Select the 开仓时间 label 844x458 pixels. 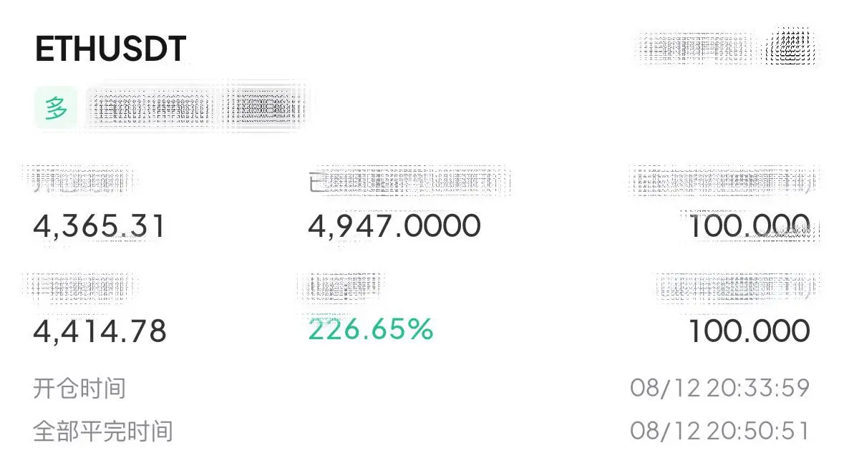pyautogui.click(x=79, y=388)
